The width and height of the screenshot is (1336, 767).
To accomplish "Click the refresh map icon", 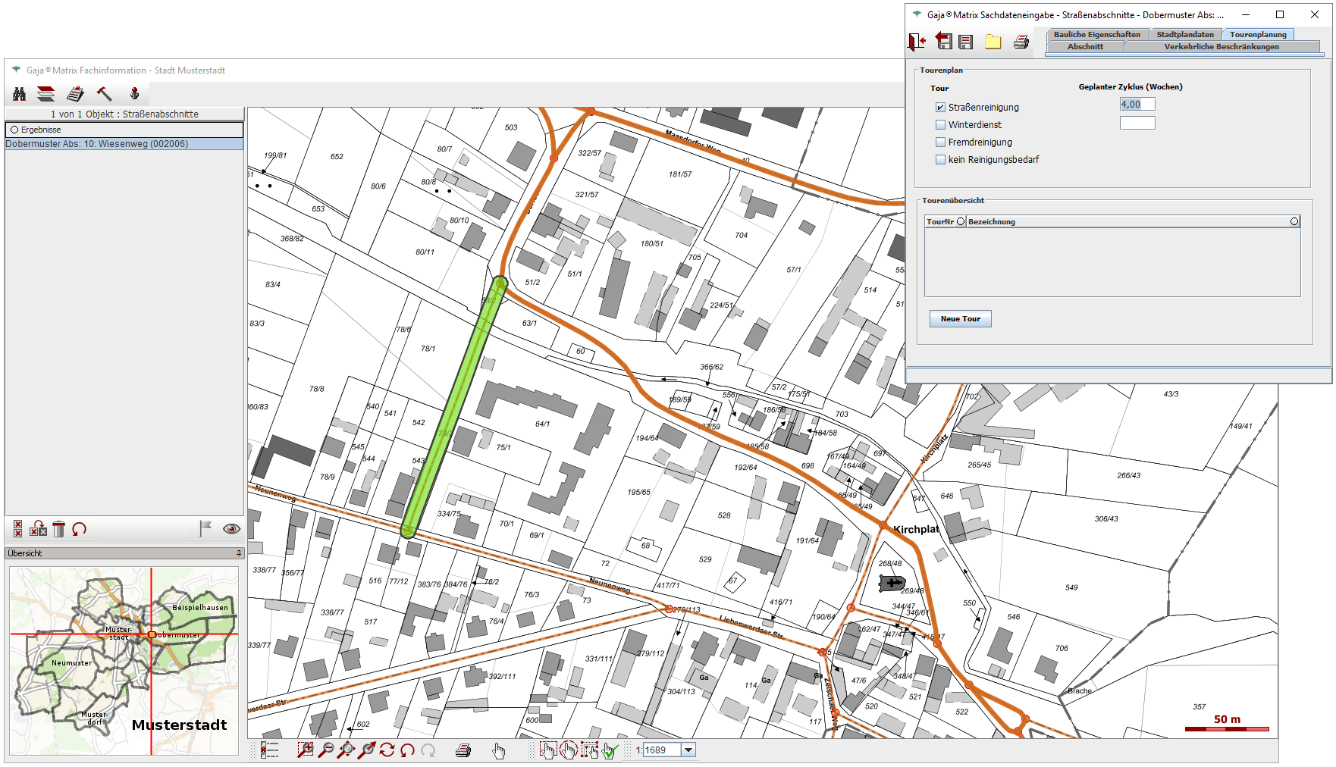I will (387, 750).
